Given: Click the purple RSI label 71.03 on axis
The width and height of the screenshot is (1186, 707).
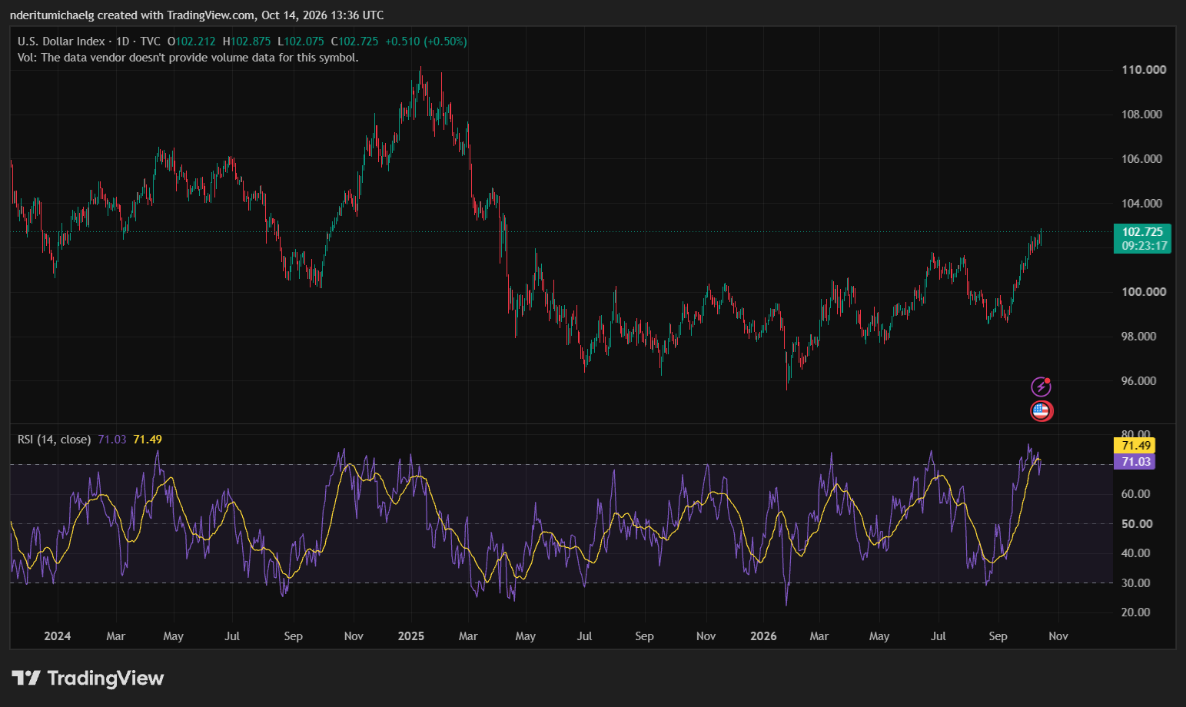Looking at the screenshot, I should pos(1135,462).
